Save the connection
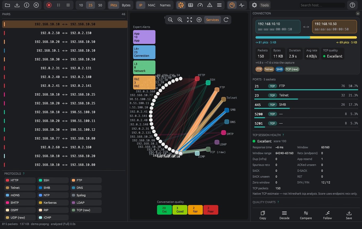The height and width of the screenshot is (229, 362). pos(349,215)
